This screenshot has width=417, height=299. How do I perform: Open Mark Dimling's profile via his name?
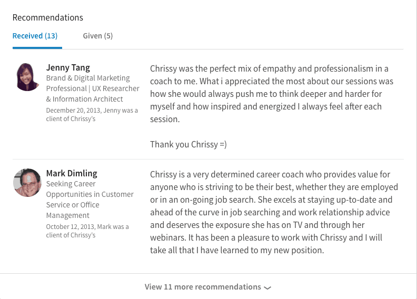click(x=72, y=173)
